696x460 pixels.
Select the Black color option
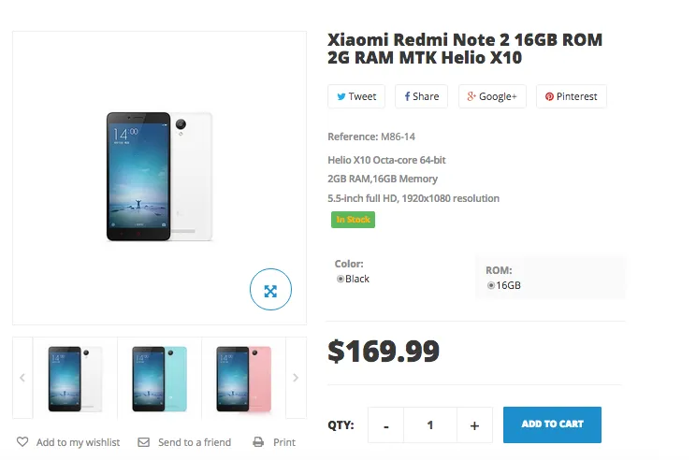341,279
